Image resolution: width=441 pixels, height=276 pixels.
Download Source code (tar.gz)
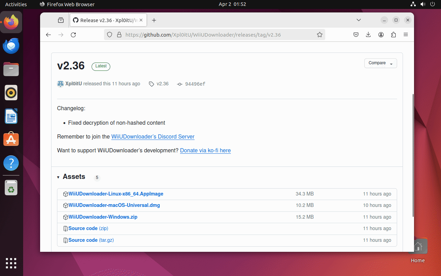pos(91,240)
